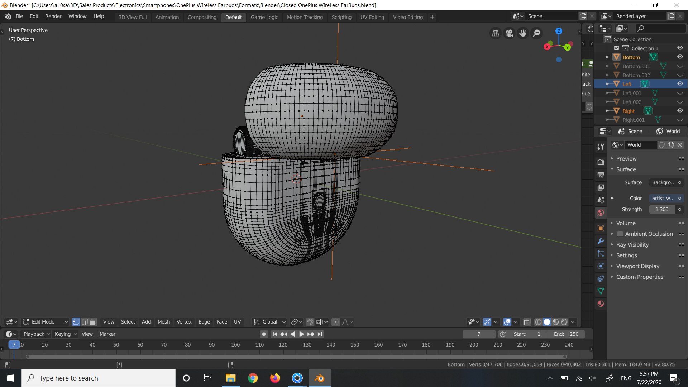Click the Play animation button

(x=301, y=334)
